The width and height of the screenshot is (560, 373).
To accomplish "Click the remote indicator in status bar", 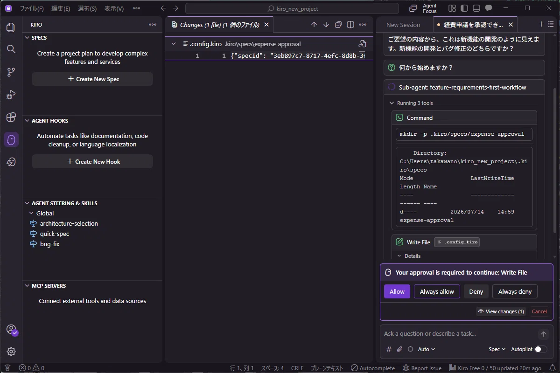I will tap(7, 368).
